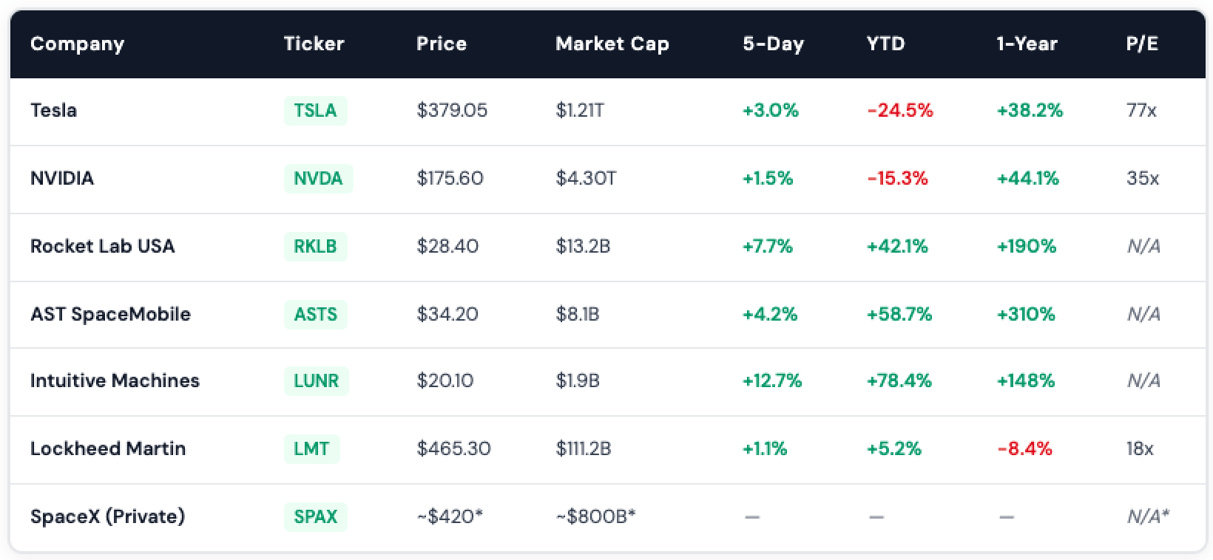Click the SPAX ticker badge

tap(315, 517)
